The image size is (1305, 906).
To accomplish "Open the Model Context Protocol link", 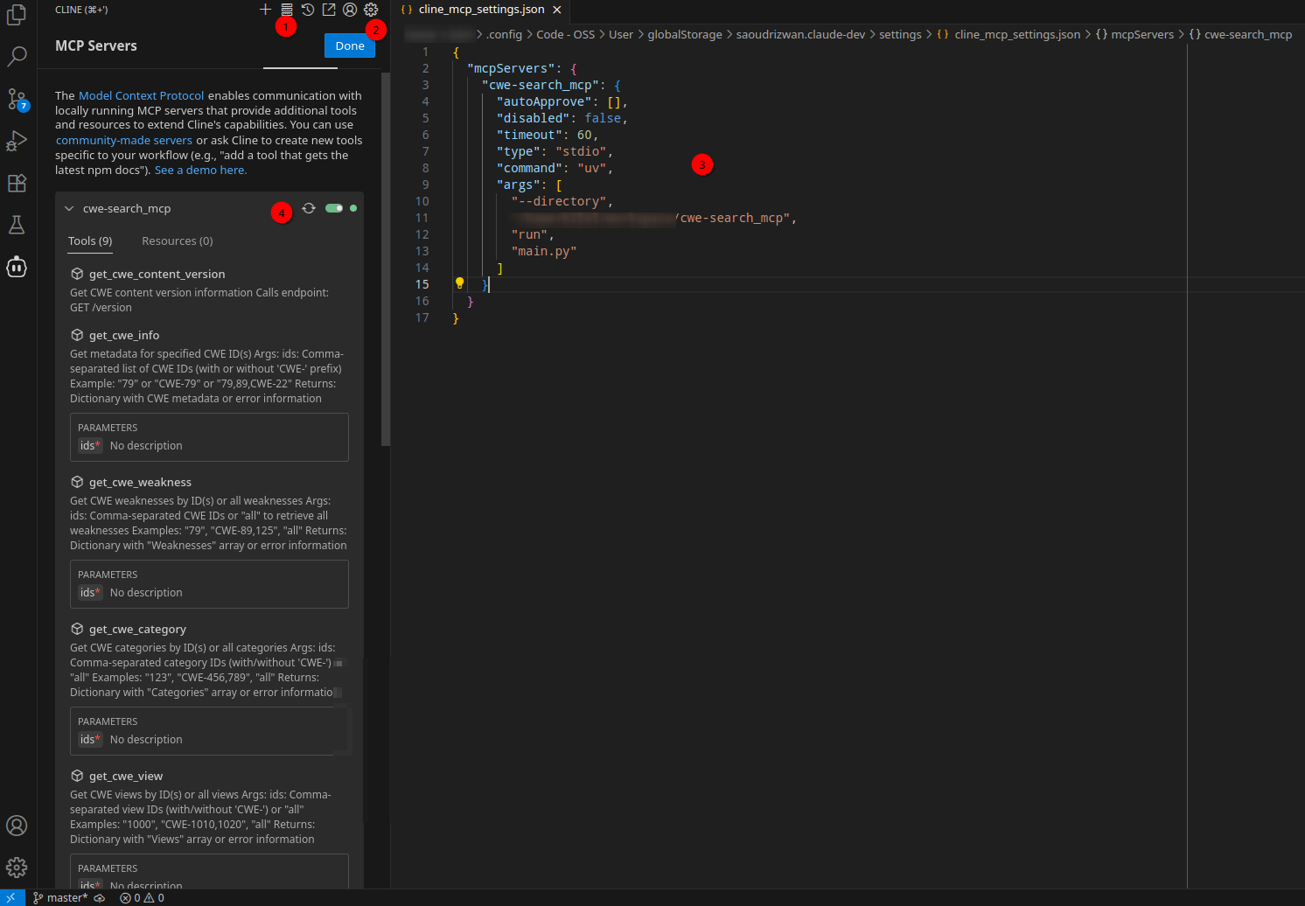I will coord(142,96).
